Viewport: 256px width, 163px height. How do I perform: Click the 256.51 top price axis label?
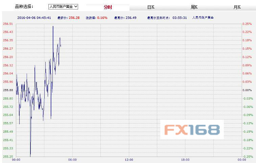[8, 24]
